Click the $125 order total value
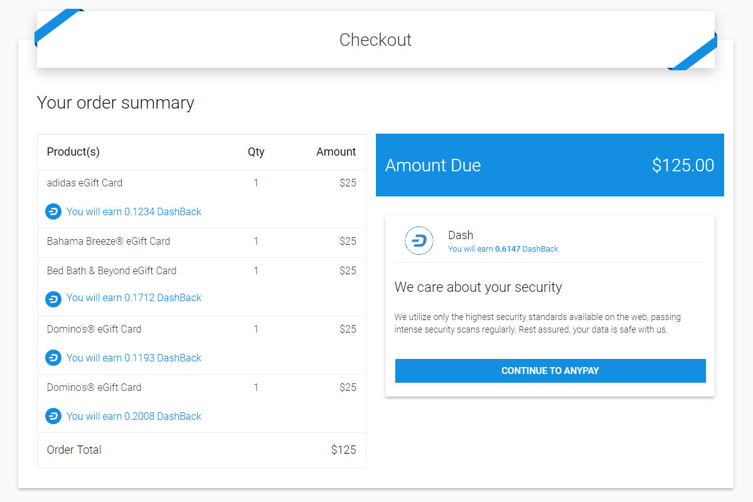This screenshot has width=753, height=502. 344,449
